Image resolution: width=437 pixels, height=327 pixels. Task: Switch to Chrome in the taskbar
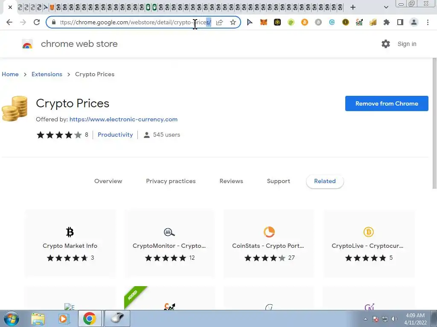(90, 318)
